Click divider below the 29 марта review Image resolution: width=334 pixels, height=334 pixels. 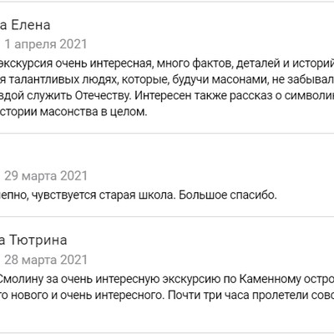tap(167, 216)
